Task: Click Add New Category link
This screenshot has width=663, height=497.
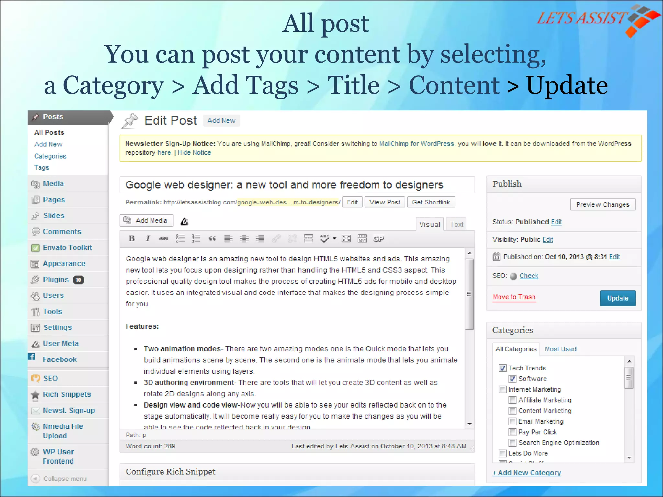Action: (527, 473)
